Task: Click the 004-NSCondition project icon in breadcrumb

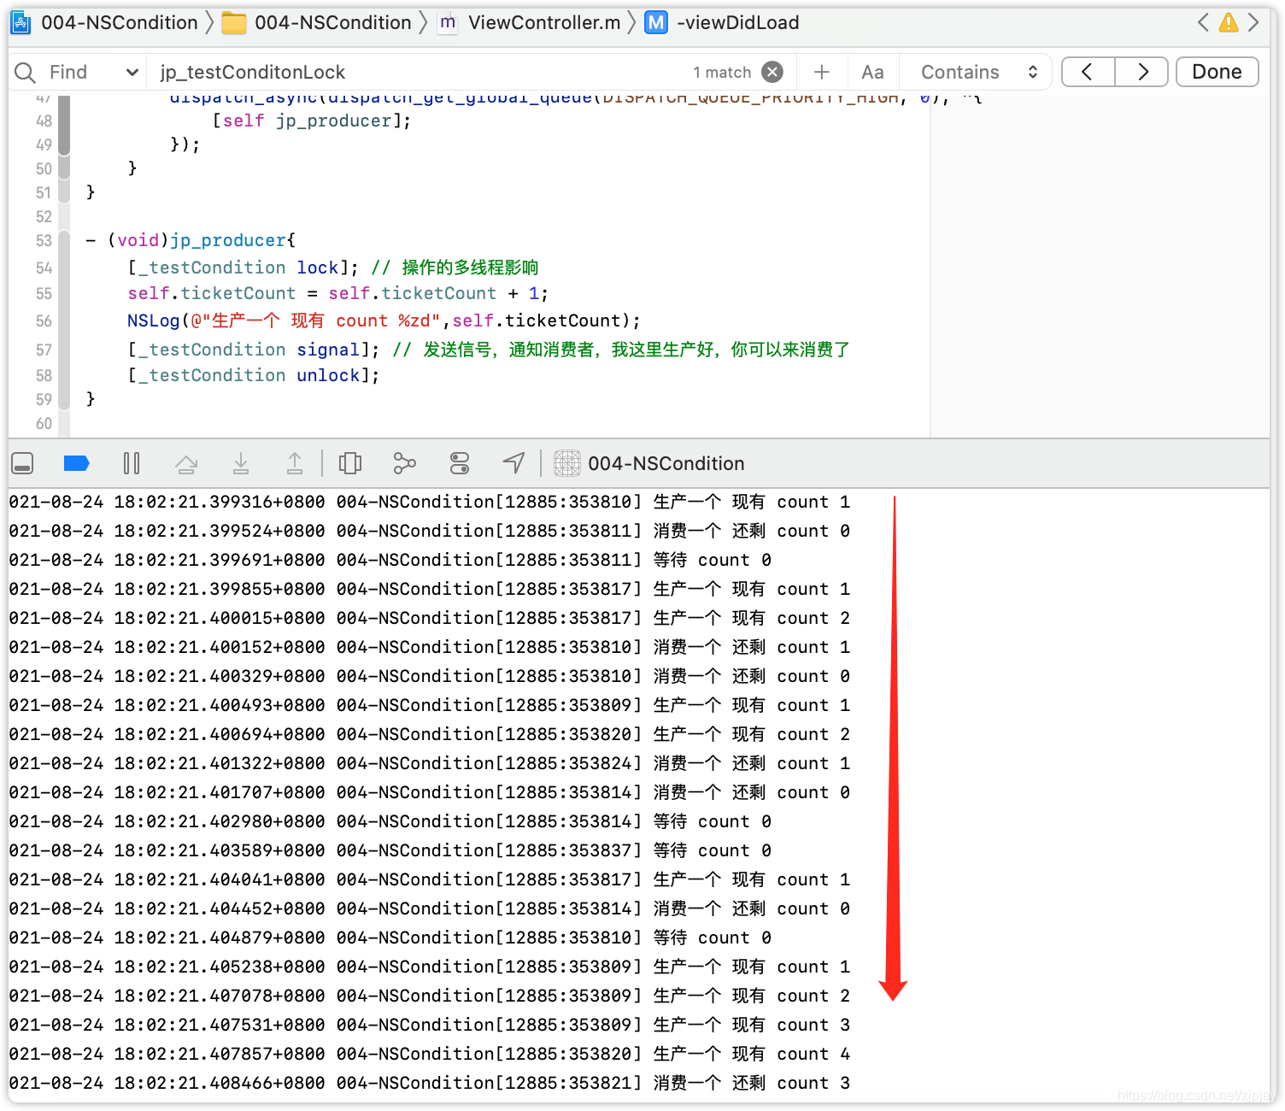Action: 21,23
